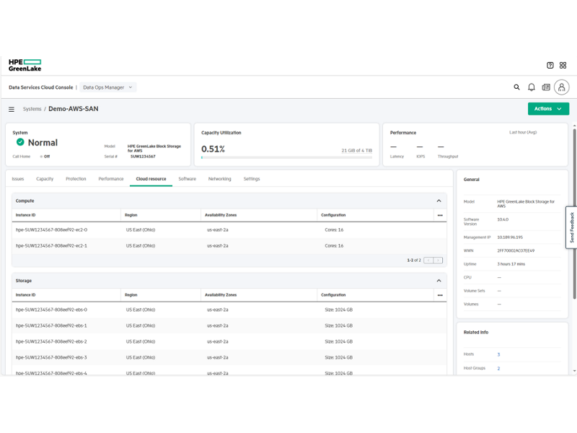
Task: Switch to the Networking tab
Action: pyautogui.click(x=220, y=179)
